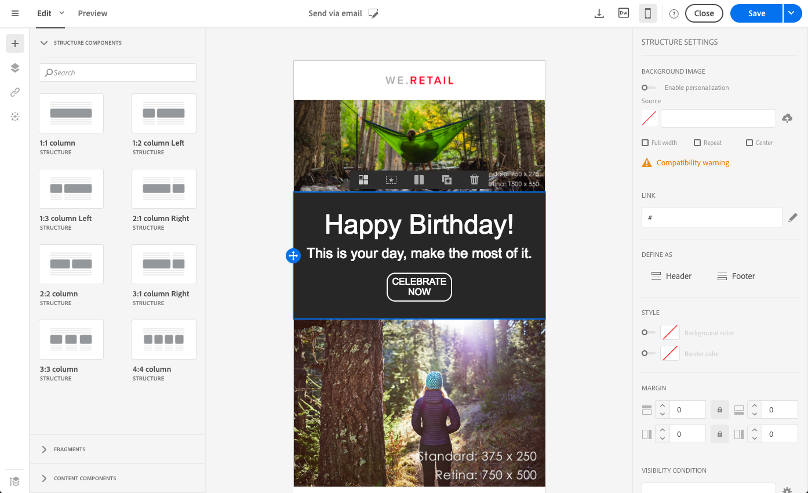The image size is (808, 493).
Task: Click the blue move handle on selected structure
Action: click(x=293, y=256)
